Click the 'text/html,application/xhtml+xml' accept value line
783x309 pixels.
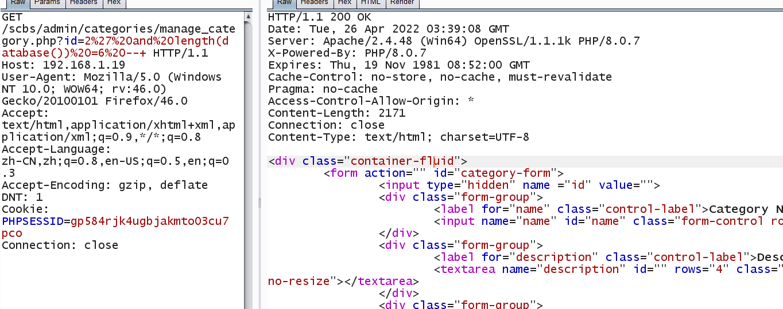[118, 125]
